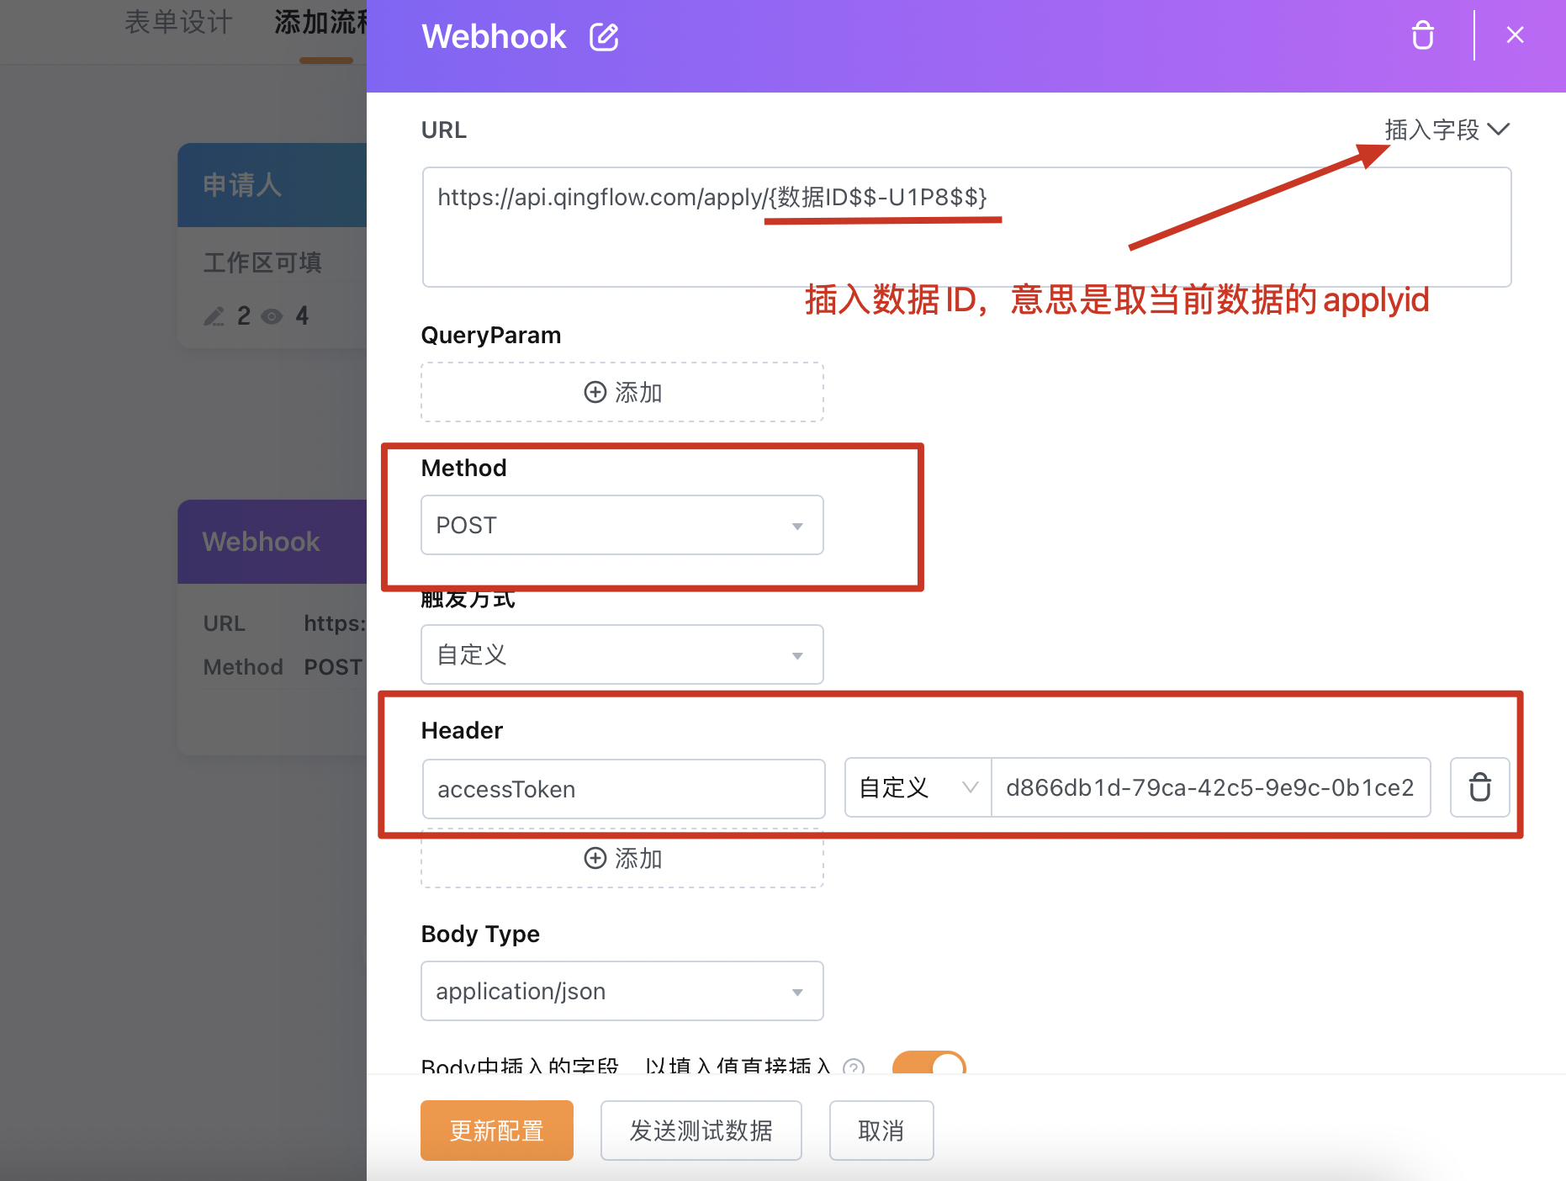Select the Webhook node card in the flow
1566x1181 pixels.
coord(272,627)
